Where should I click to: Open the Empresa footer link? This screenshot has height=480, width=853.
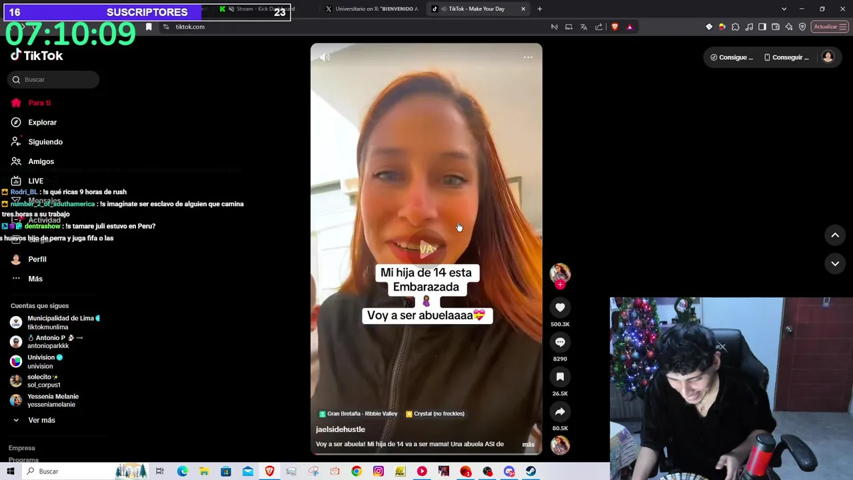click(x=22, y=448)
